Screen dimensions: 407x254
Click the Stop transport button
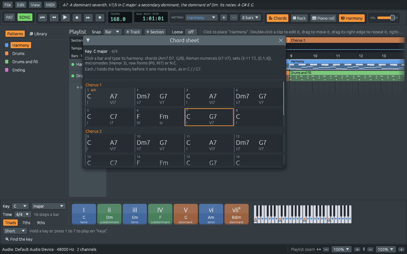[x=77, y=17]
